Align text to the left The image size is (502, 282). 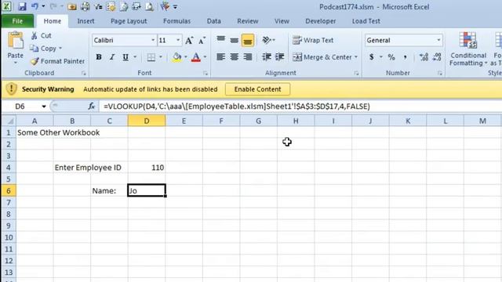point(220,57)
